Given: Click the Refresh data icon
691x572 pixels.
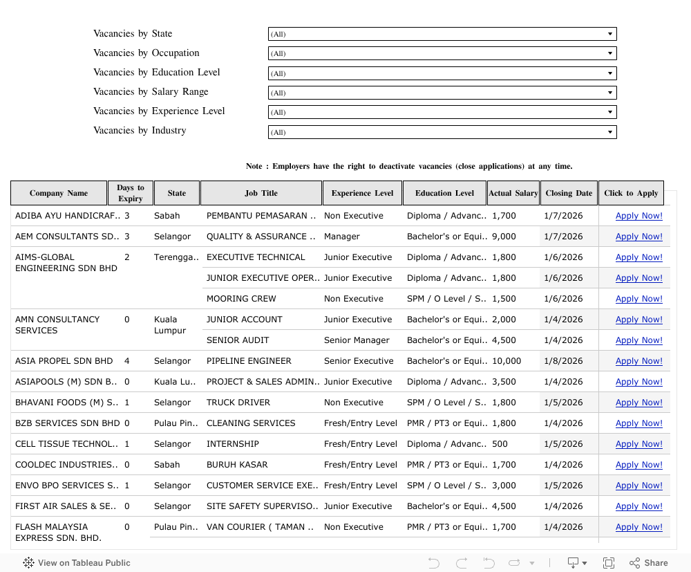Looking at the screenshot, I should (515, 563).
